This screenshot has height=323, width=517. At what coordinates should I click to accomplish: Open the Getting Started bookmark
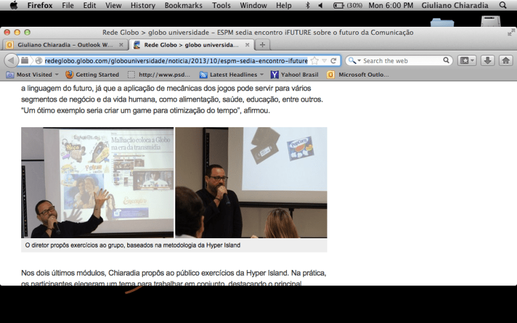coord(92,74)
